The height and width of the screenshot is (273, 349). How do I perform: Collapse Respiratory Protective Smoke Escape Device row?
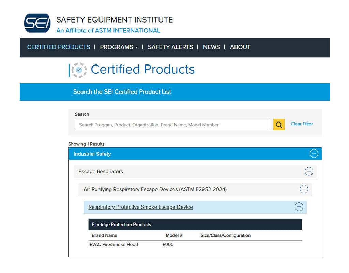tap(299, 207)
